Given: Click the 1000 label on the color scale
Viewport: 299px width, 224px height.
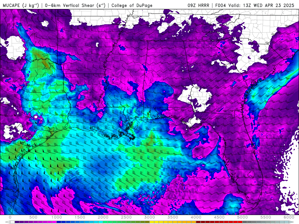Looking at the screenshot, I should point(56,217).
